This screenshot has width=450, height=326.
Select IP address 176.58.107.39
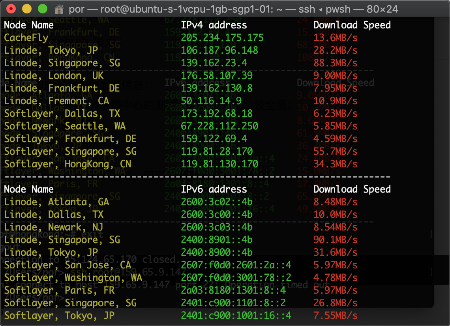click(x=217, y=76)
